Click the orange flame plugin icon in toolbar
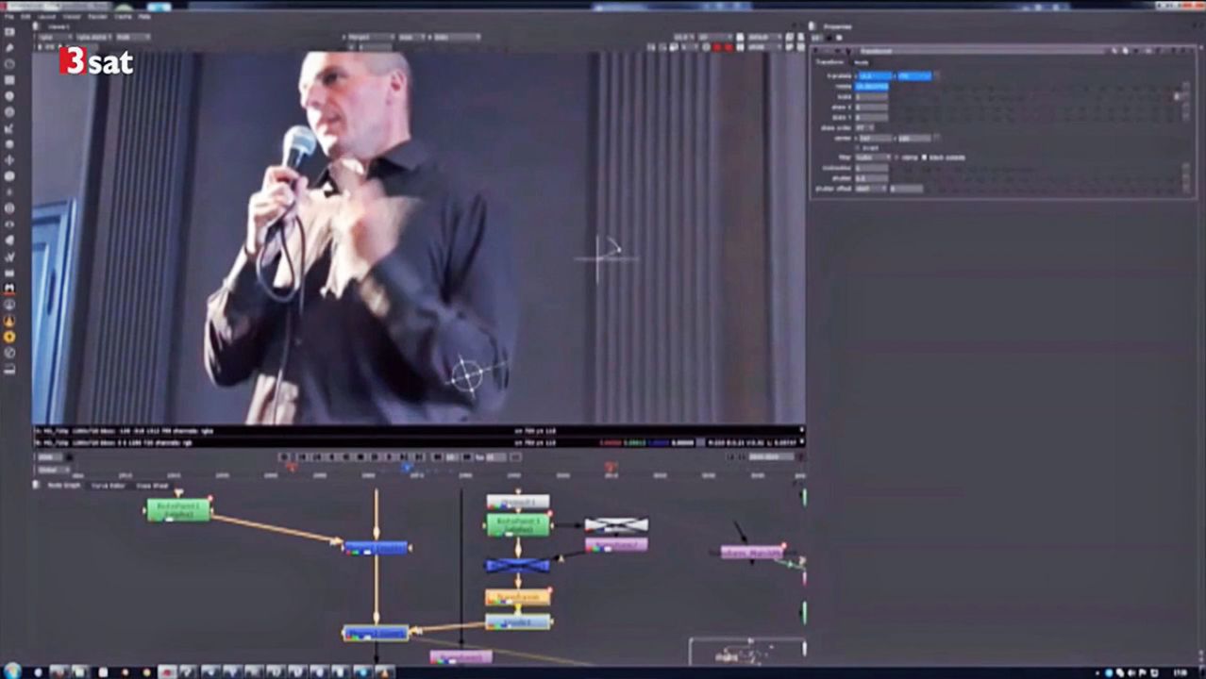The image size is (1206, 679). pos(9,321)
